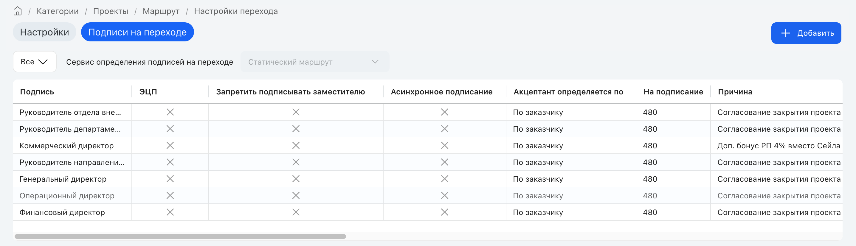
Task: Toggle ЭЦП X for Финансовый директор
Action: coord(170,212)
